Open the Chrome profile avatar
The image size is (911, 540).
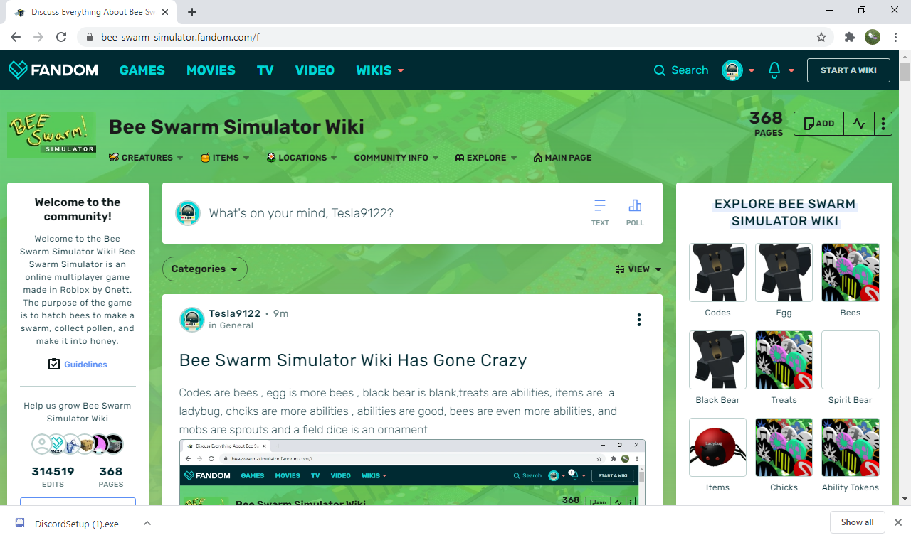873,37
